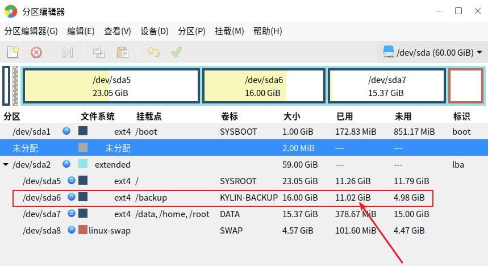Viewport: 488px width, 266px height.
Task: Open the /dev/sda device selector dropdown
Action: click(433, 52)
